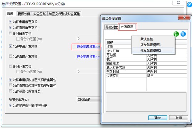193x129 pixels.
Task: Toggle 允许申请修改加密文档安全属性 checkbox
Action: (x=10, y=79)
